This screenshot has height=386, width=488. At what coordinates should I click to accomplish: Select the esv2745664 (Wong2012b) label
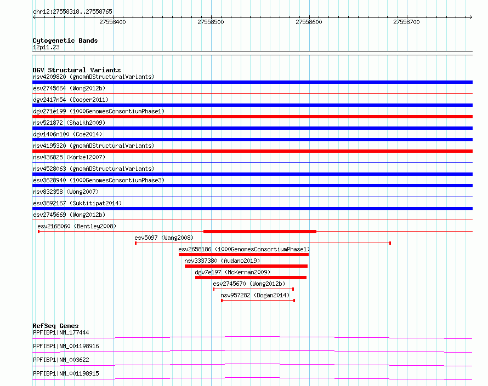[x=69, y=88]
